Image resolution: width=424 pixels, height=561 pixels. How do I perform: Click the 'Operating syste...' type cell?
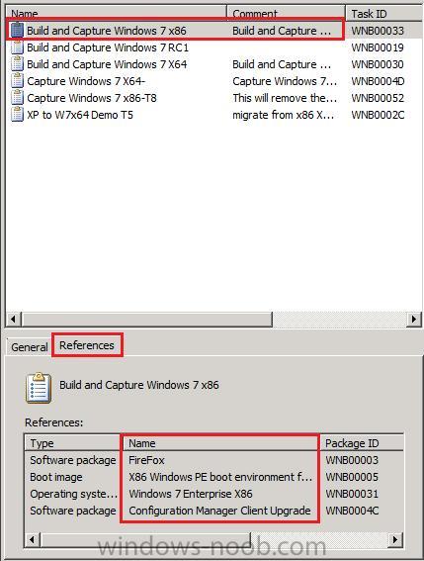74,494
